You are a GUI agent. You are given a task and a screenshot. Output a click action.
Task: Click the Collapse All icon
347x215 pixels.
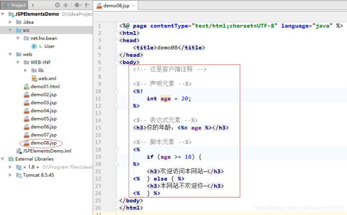coord(66,5)
